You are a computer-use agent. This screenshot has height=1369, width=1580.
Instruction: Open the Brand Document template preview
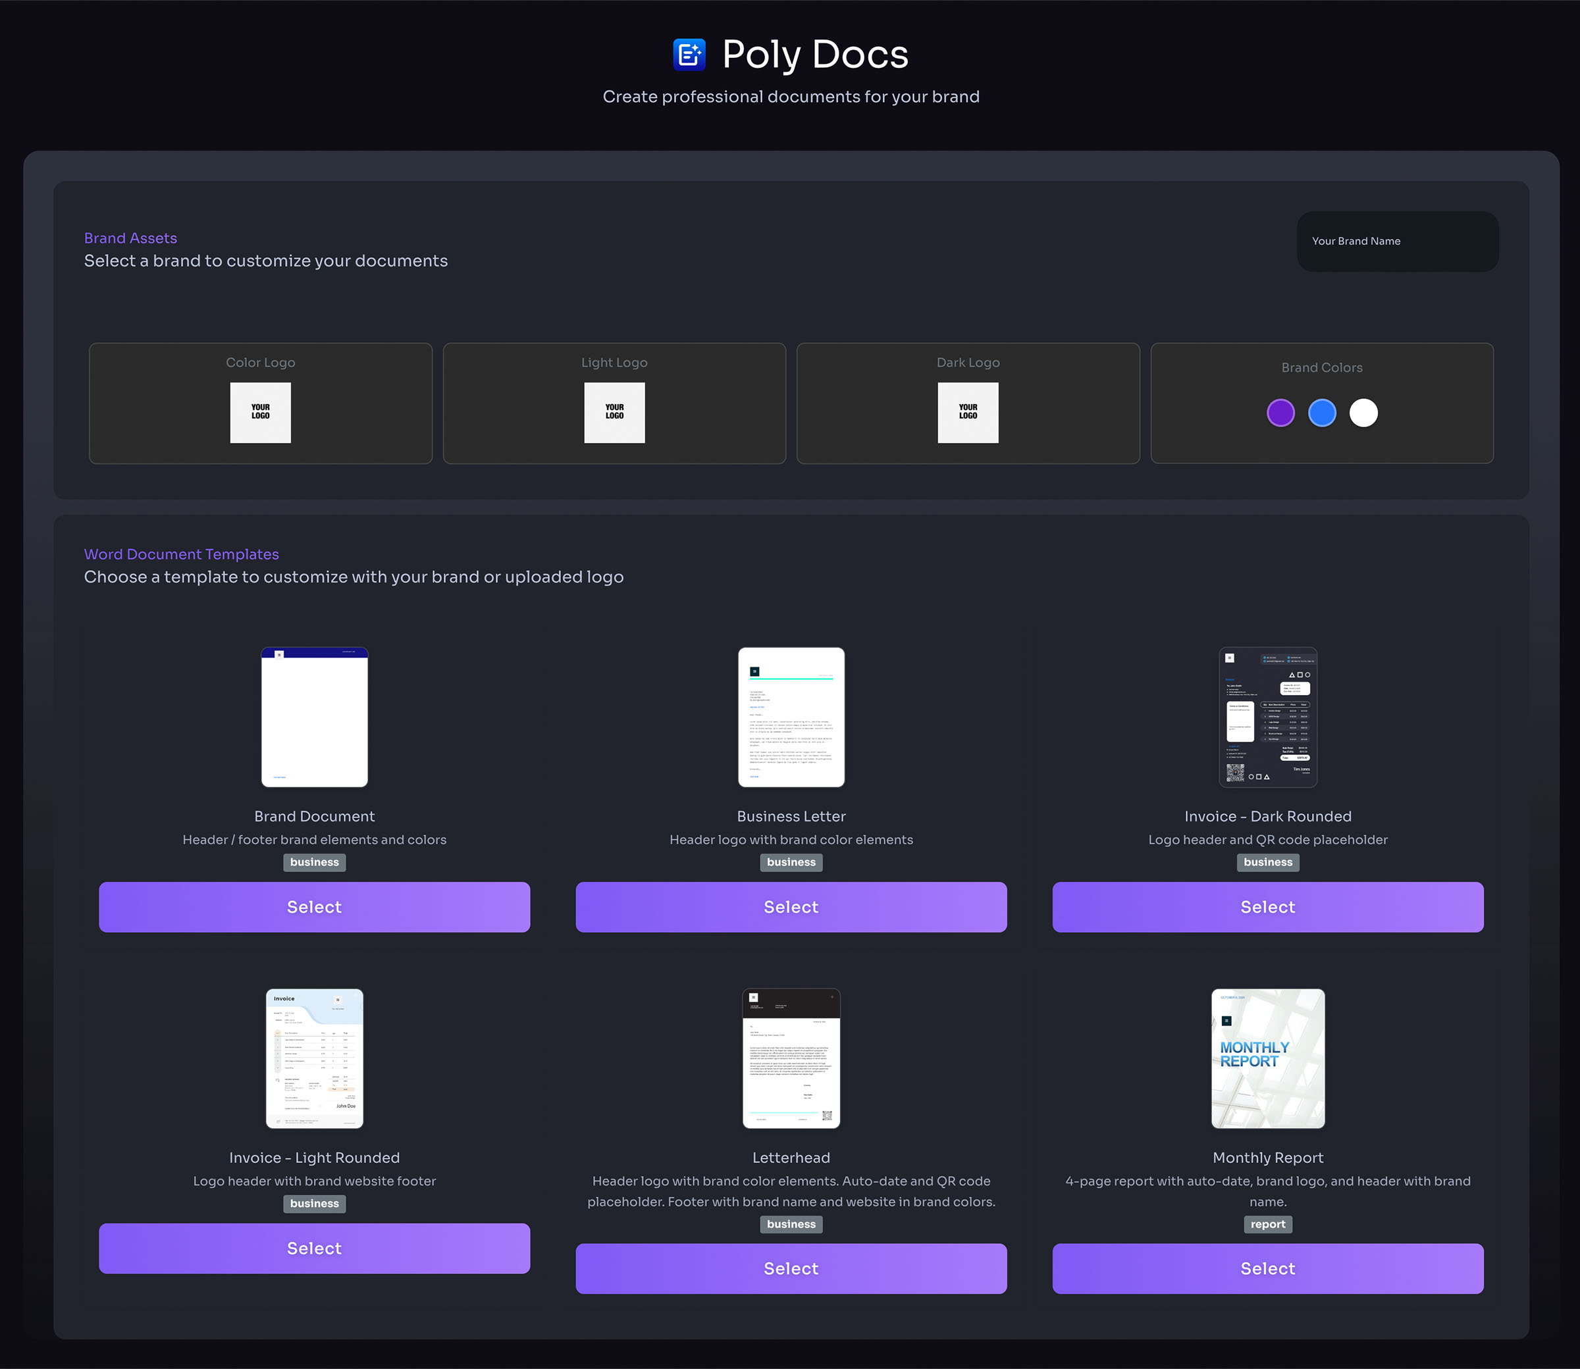click(314, 717)
